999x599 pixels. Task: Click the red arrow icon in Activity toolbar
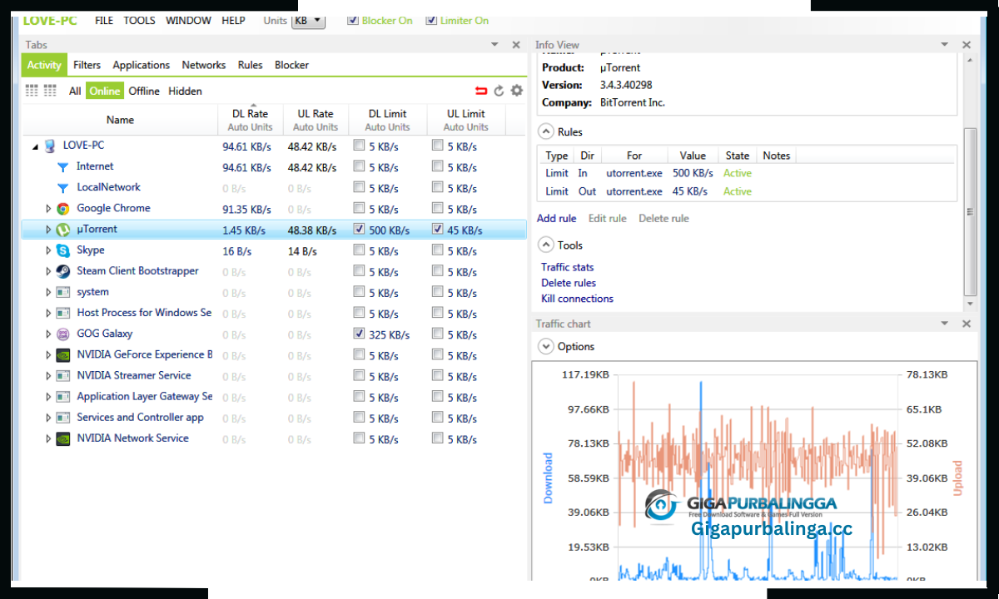pos(481,91)
